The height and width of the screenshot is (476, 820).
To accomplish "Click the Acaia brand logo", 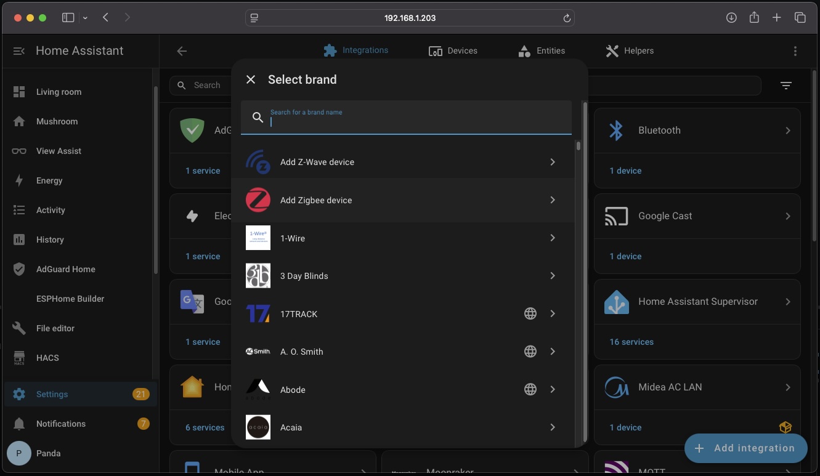I will (x=258, y=427).
